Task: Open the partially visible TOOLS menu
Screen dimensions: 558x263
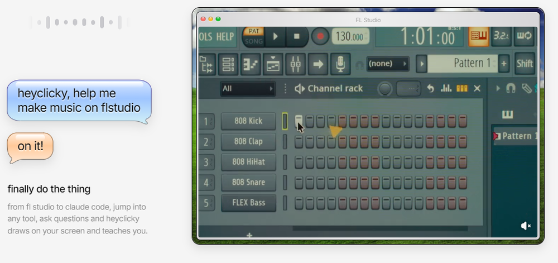Action: click(206, 37)
